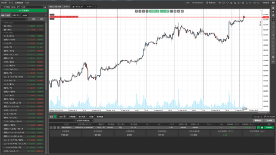Click the watchlist vertical scrollbar
The height and width of the screenshot is (155, 276).
(46, 56)
